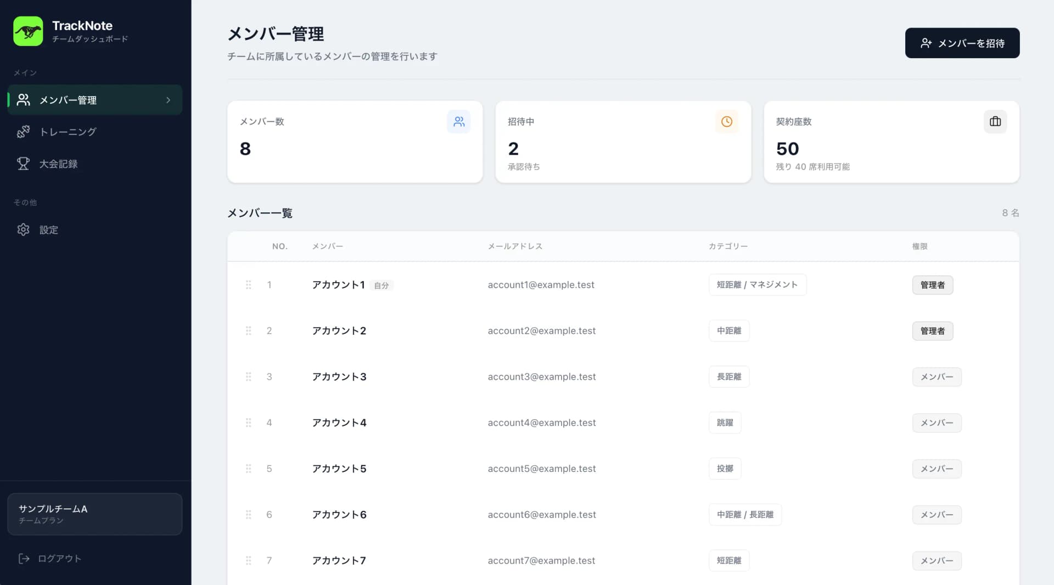Open the settings gear icon
This screenshot has height=585, width=1054.
pyautogui.click(x=23, y=229)
